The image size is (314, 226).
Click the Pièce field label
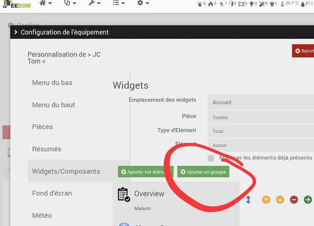pos(189,116)
